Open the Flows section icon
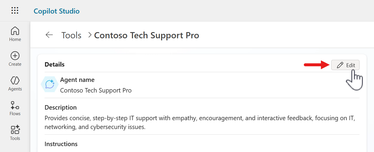 pyautogui.click(x=15, y=105)
